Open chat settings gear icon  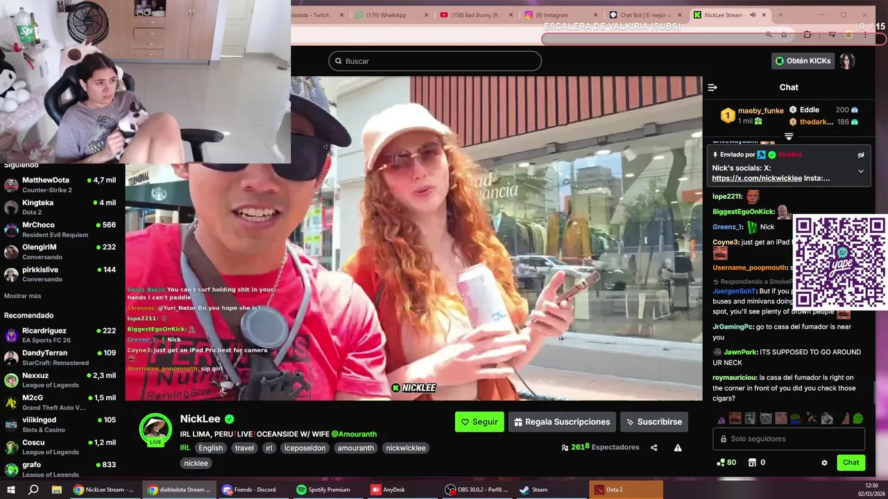pos(824,462)
